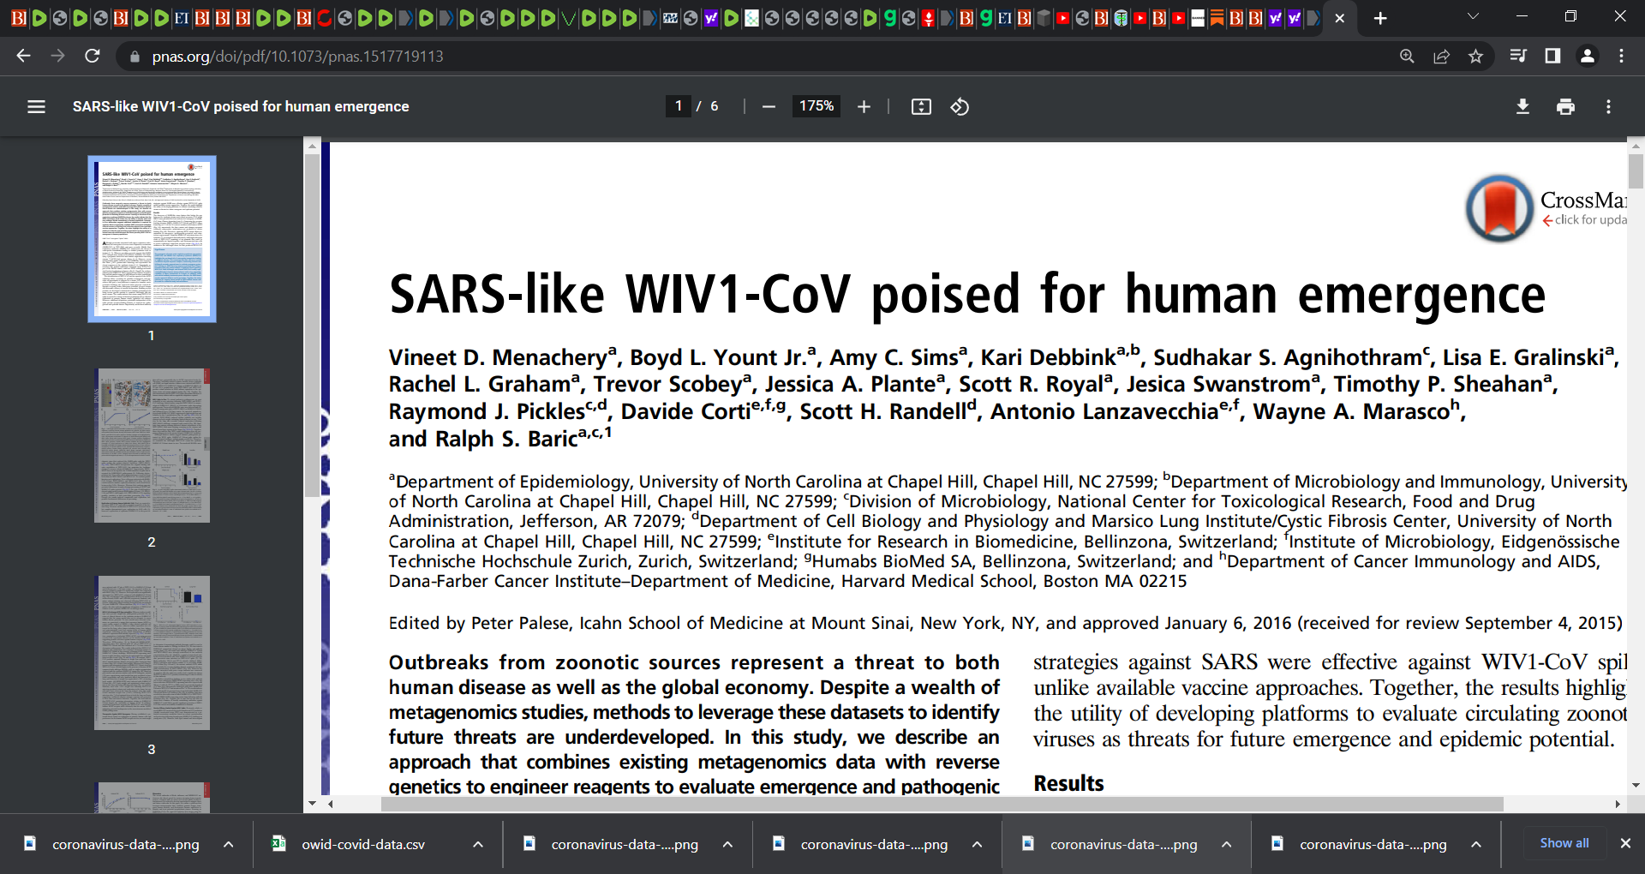1645x874 pixels.
Task: Click the Results section heading
Action: click(x=1068, y=783)
